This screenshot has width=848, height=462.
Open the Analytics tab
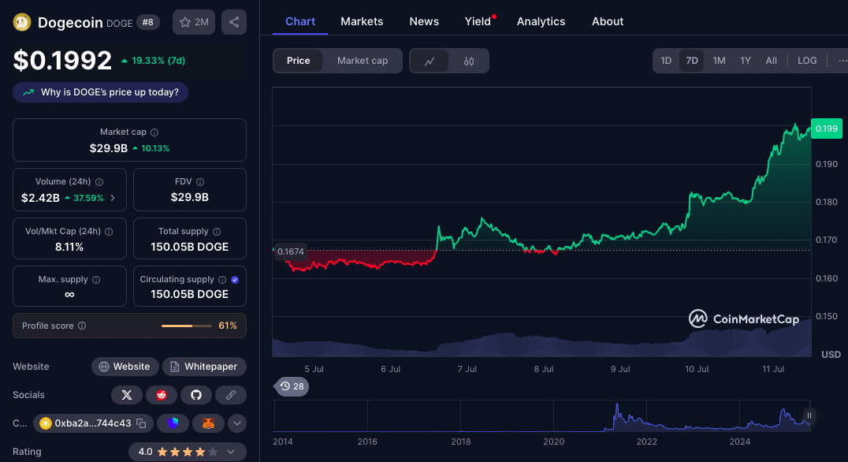click(541, 21)
